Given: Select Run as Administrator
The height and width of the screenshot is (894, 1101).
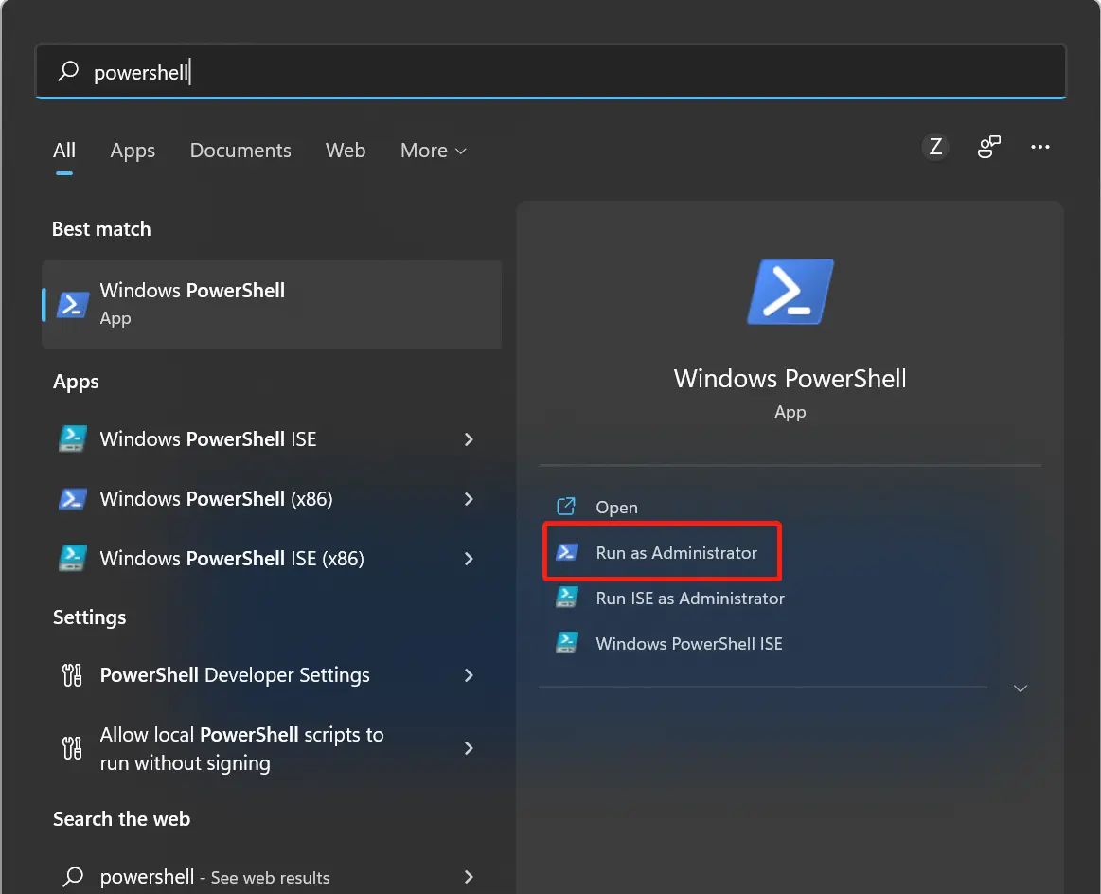Looking at the screenshot, I should pyautogui.click(x=674, y=552).
